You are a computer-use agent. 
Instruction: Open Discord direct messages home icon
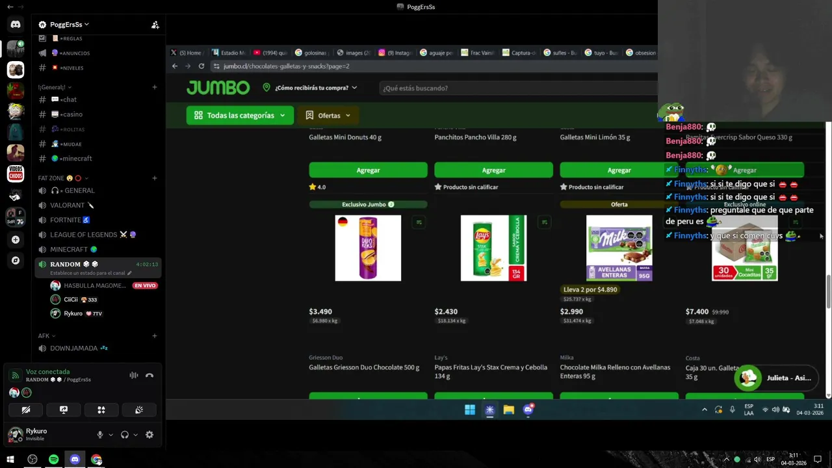16,25
